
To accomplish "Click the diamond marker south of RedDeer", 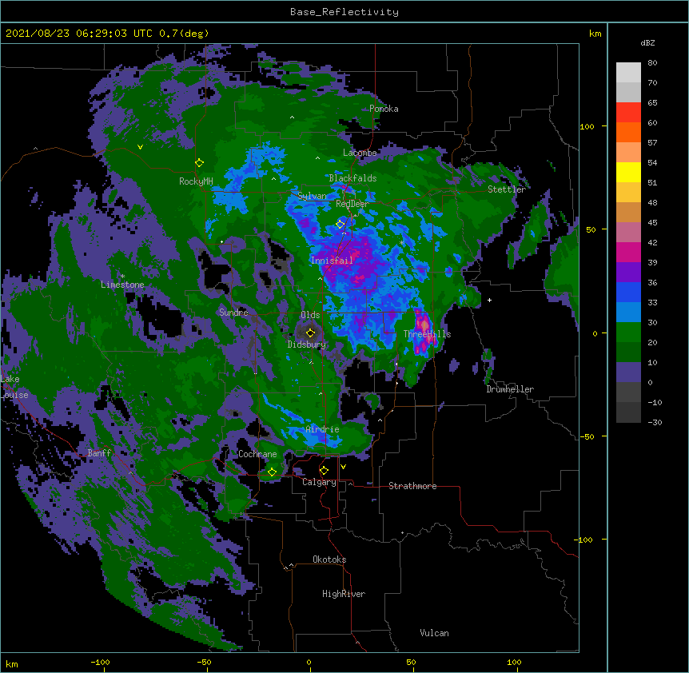I will point(341,224).
